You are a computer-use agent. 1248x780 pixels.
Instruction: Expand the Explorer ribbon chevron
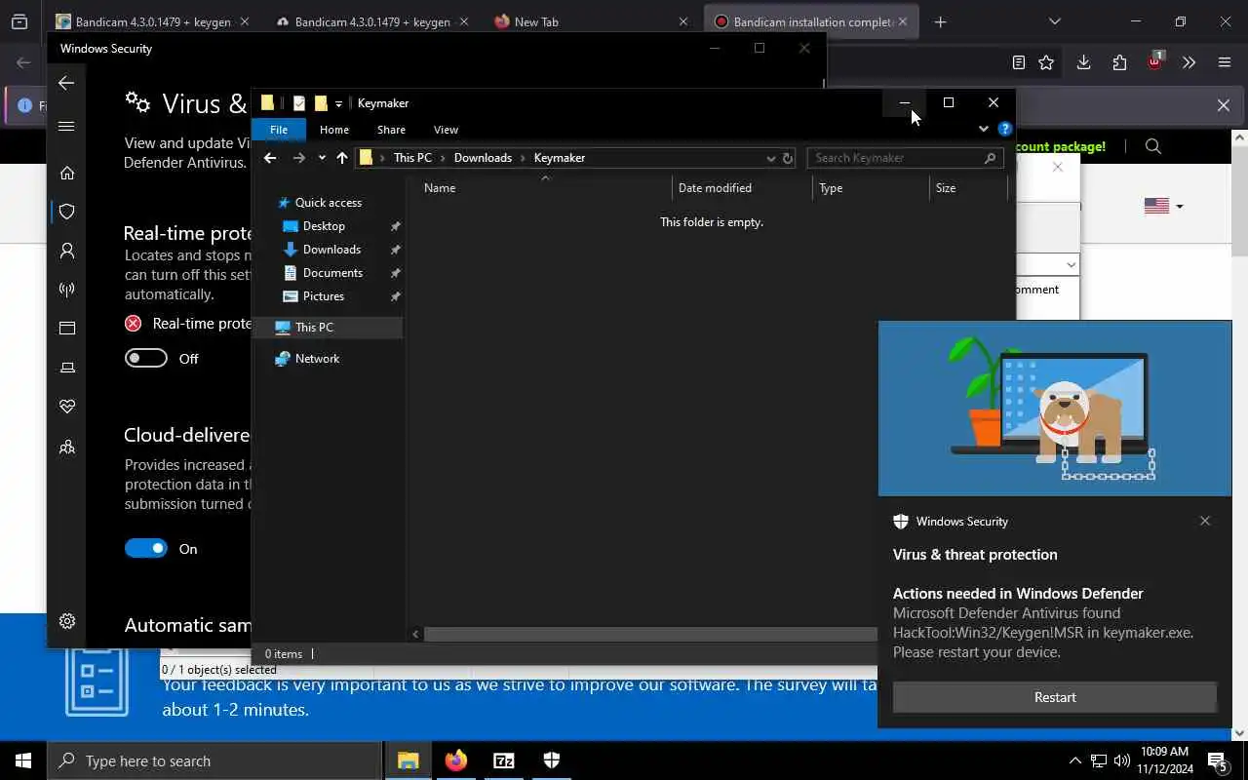click(984, 129)
